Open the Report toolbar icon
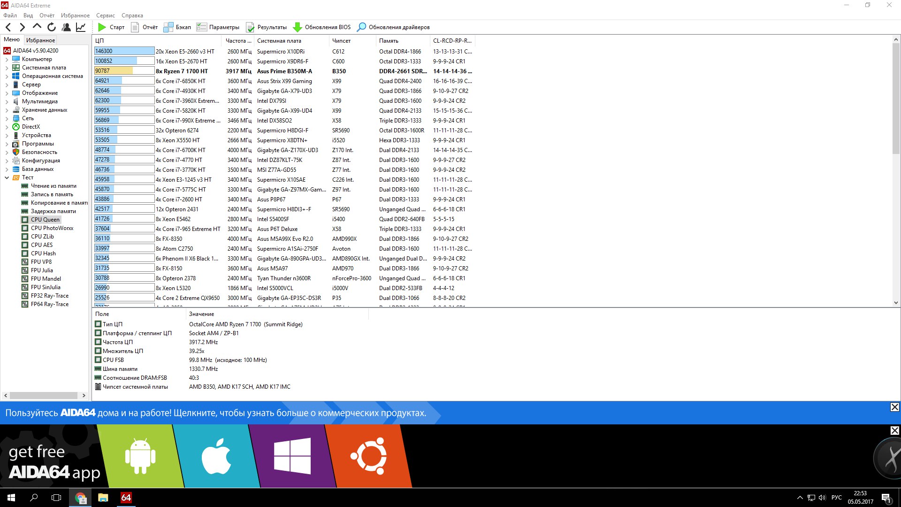This screenshot has height=507, width=901. [135, 27]
